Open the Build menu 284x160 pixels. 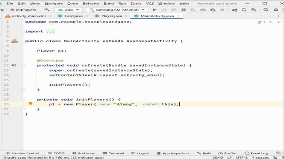coord(109,4)
